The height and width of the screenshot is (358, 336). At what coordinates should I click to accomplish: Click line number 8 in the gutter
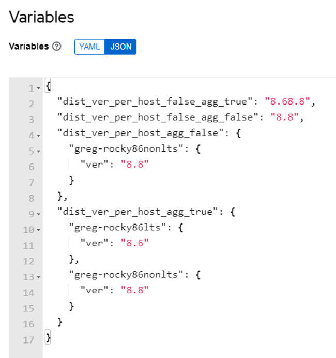(32, 199)
